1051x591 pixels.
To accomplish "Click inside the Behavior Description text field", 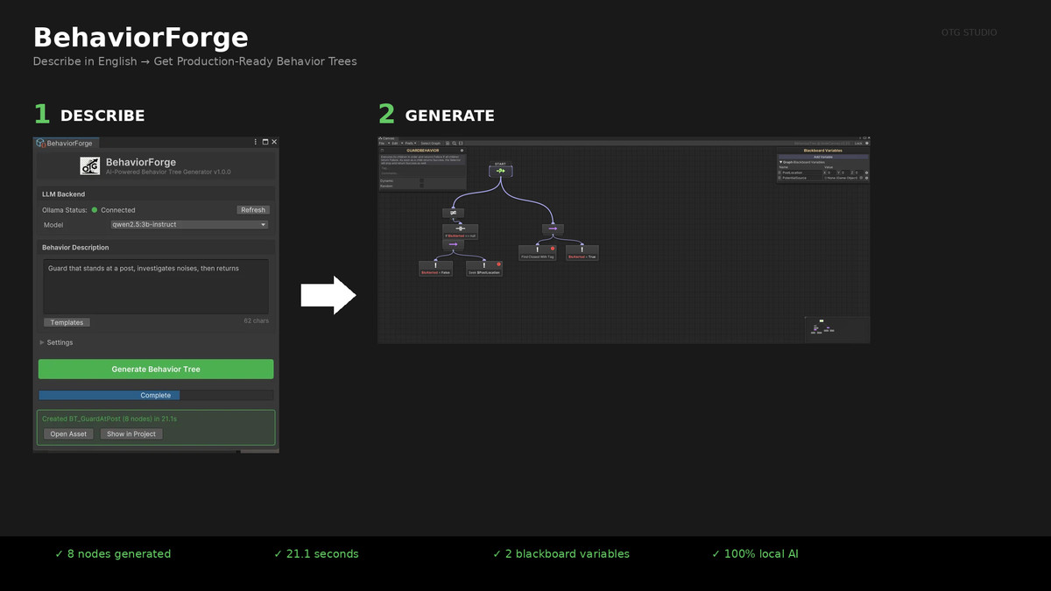I will (x=156, y=285).
